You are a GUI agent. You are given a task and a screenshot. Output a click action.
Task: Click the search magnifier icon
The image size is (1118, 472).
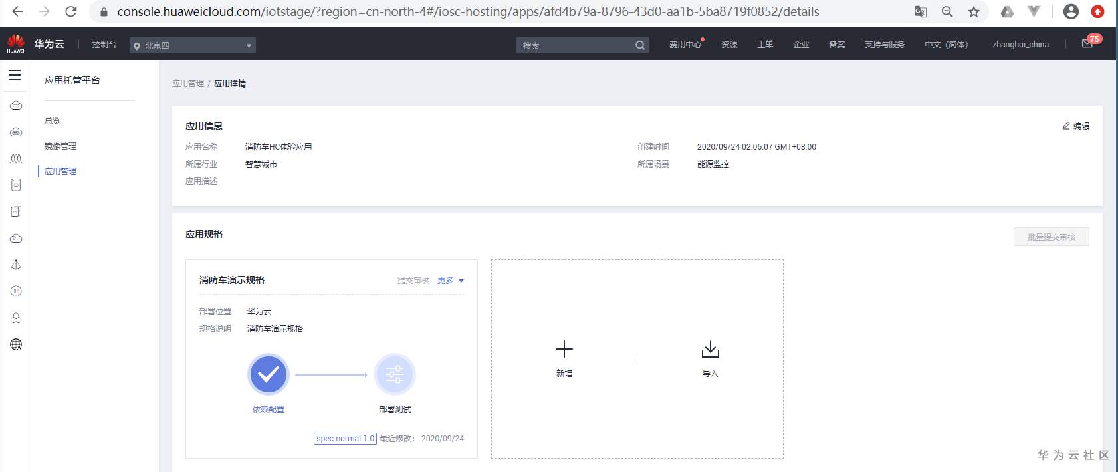[640, 45]
